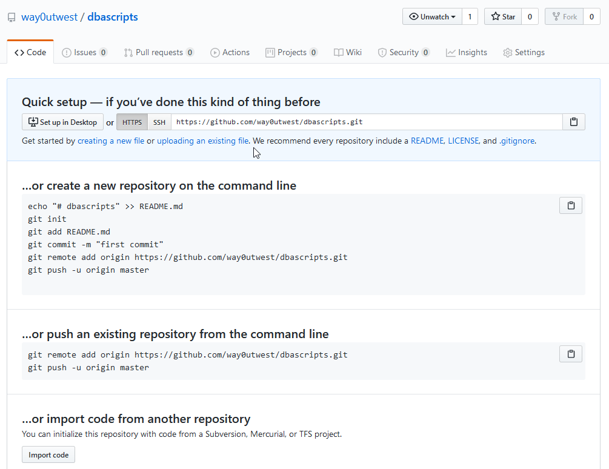609x469 pixels.
Task: Star the dbascripts repository
Action: click(x=502, y=17)
